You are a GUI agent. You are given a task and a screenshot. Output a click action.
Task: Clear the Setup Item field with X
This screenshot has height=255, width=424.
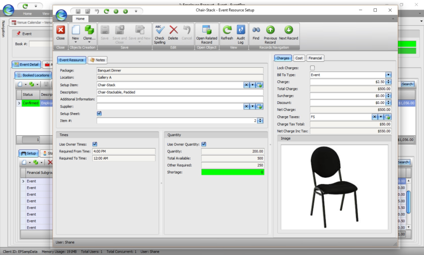click(246, 85)
